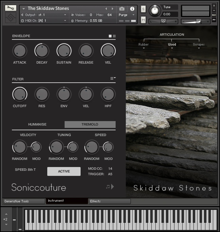Click the Soniccouture logo square in header
This screenshot has width=220, height=232.
tap(11, 18)
